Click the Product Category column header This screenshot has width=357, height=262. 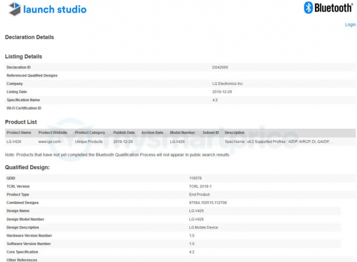coord(90,133)
